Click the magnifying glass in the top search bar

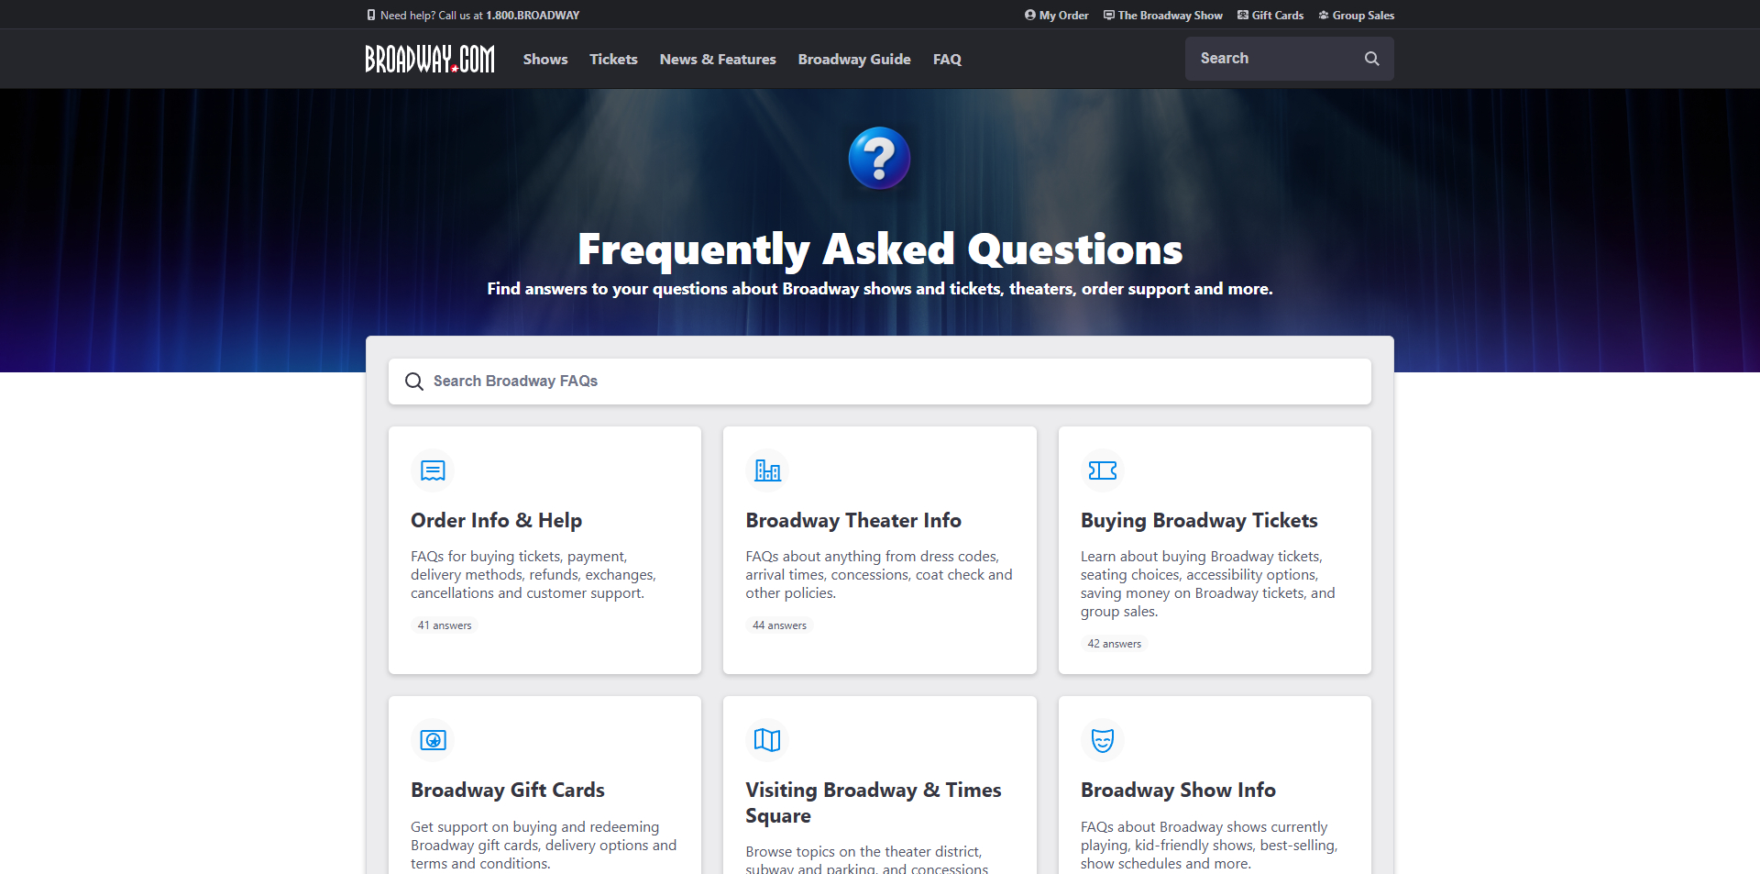pos(1371,58)
